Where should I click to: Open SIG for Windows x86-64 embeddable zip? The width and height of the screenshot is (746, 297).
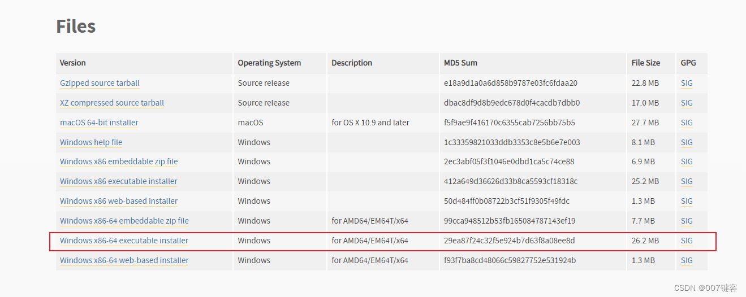click(x=687, y=221)
